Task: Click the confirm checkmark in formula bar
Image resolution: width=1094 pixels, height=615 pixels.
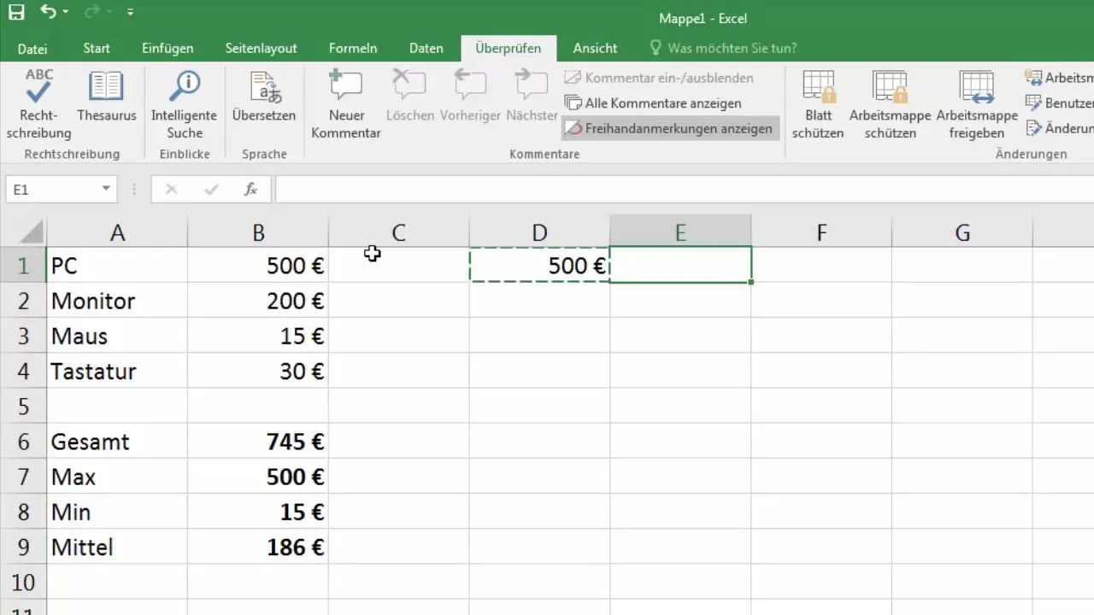Action: (211, 190)
